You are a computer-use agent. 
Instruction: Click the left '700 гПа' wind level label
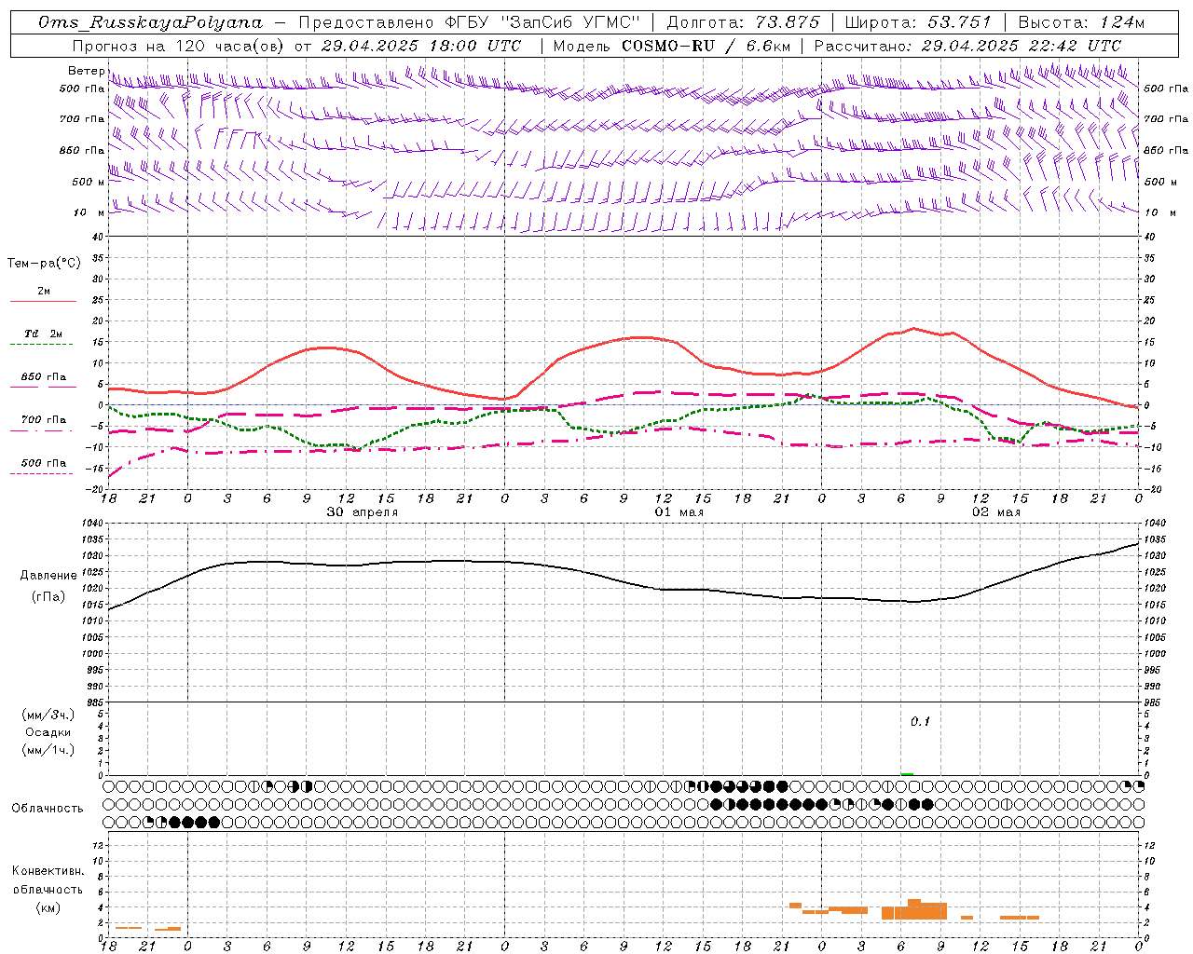(82, 119)
